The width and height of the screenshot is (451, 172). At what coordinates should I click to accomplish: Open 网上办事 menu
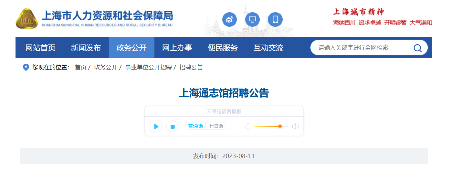click(177, 48)
